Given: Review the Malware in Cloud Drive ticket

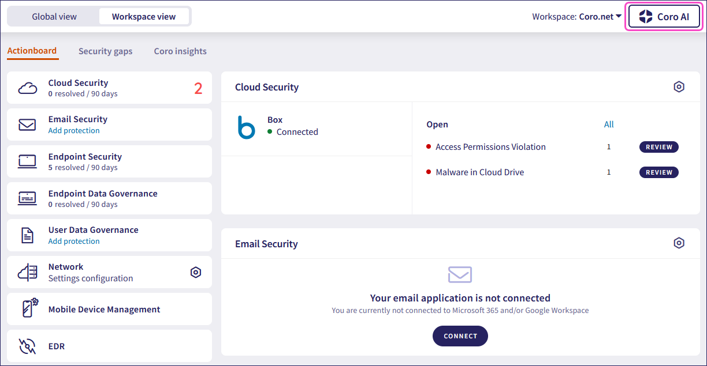Looking at the screenshot, I should (x=658, y=172).
